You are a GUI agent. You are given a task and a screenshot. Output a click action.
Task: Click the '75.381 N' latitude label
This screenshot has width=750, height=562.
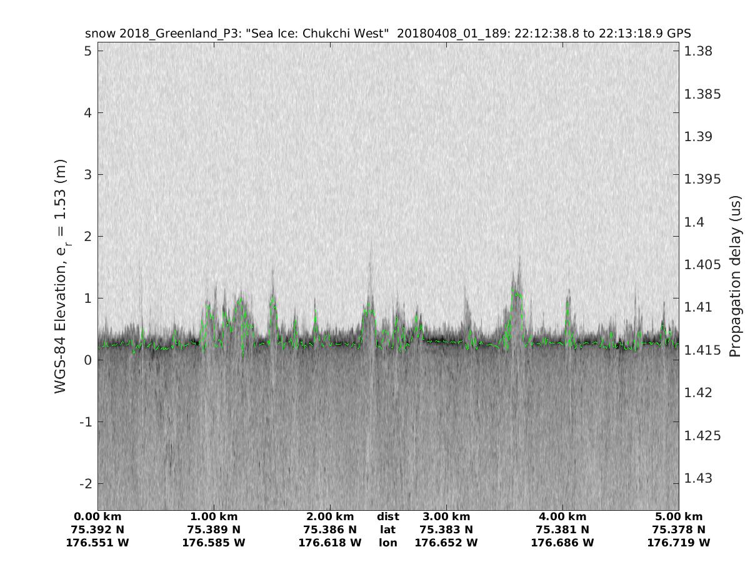562,530
